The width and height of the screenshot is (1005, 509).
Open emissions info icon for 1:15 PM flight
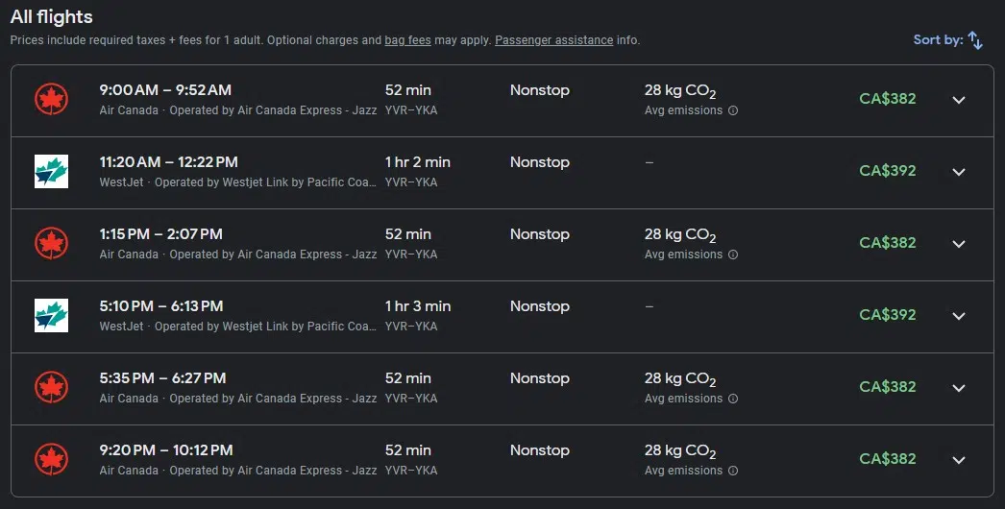tap(733, 254)
